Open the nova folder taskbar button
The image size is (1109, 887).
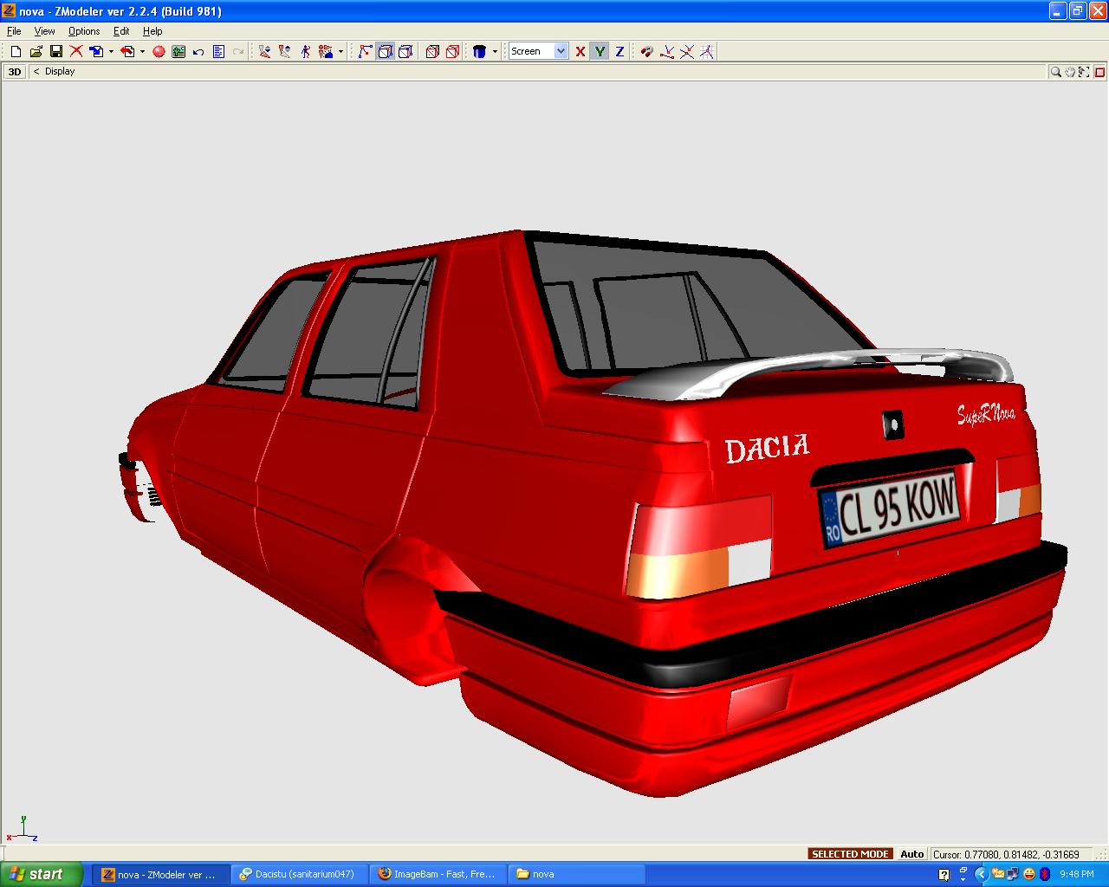click(576, 874)
